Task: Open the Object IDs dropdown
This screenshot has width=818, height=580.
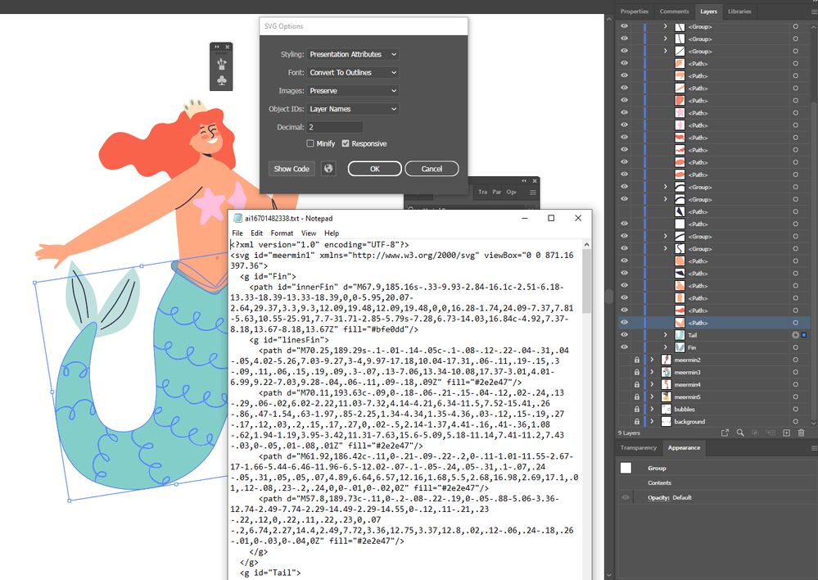Action: 353,109
